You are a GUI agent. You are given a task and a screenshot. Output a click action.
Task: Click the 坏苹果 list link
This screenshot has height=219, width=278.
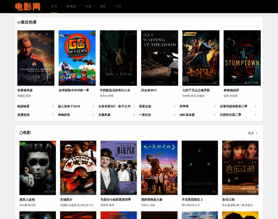(x=184, y=106)
